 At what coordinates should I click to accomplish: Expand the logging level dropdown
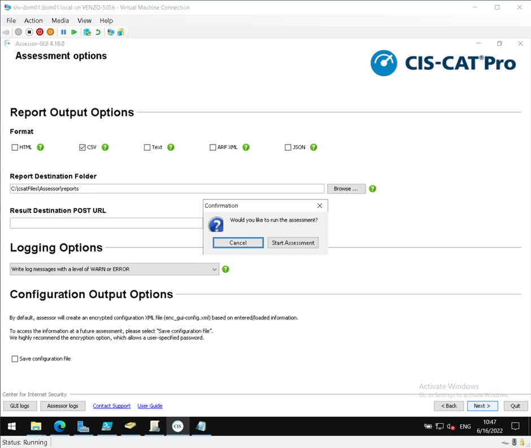click(x=115, y=269)
